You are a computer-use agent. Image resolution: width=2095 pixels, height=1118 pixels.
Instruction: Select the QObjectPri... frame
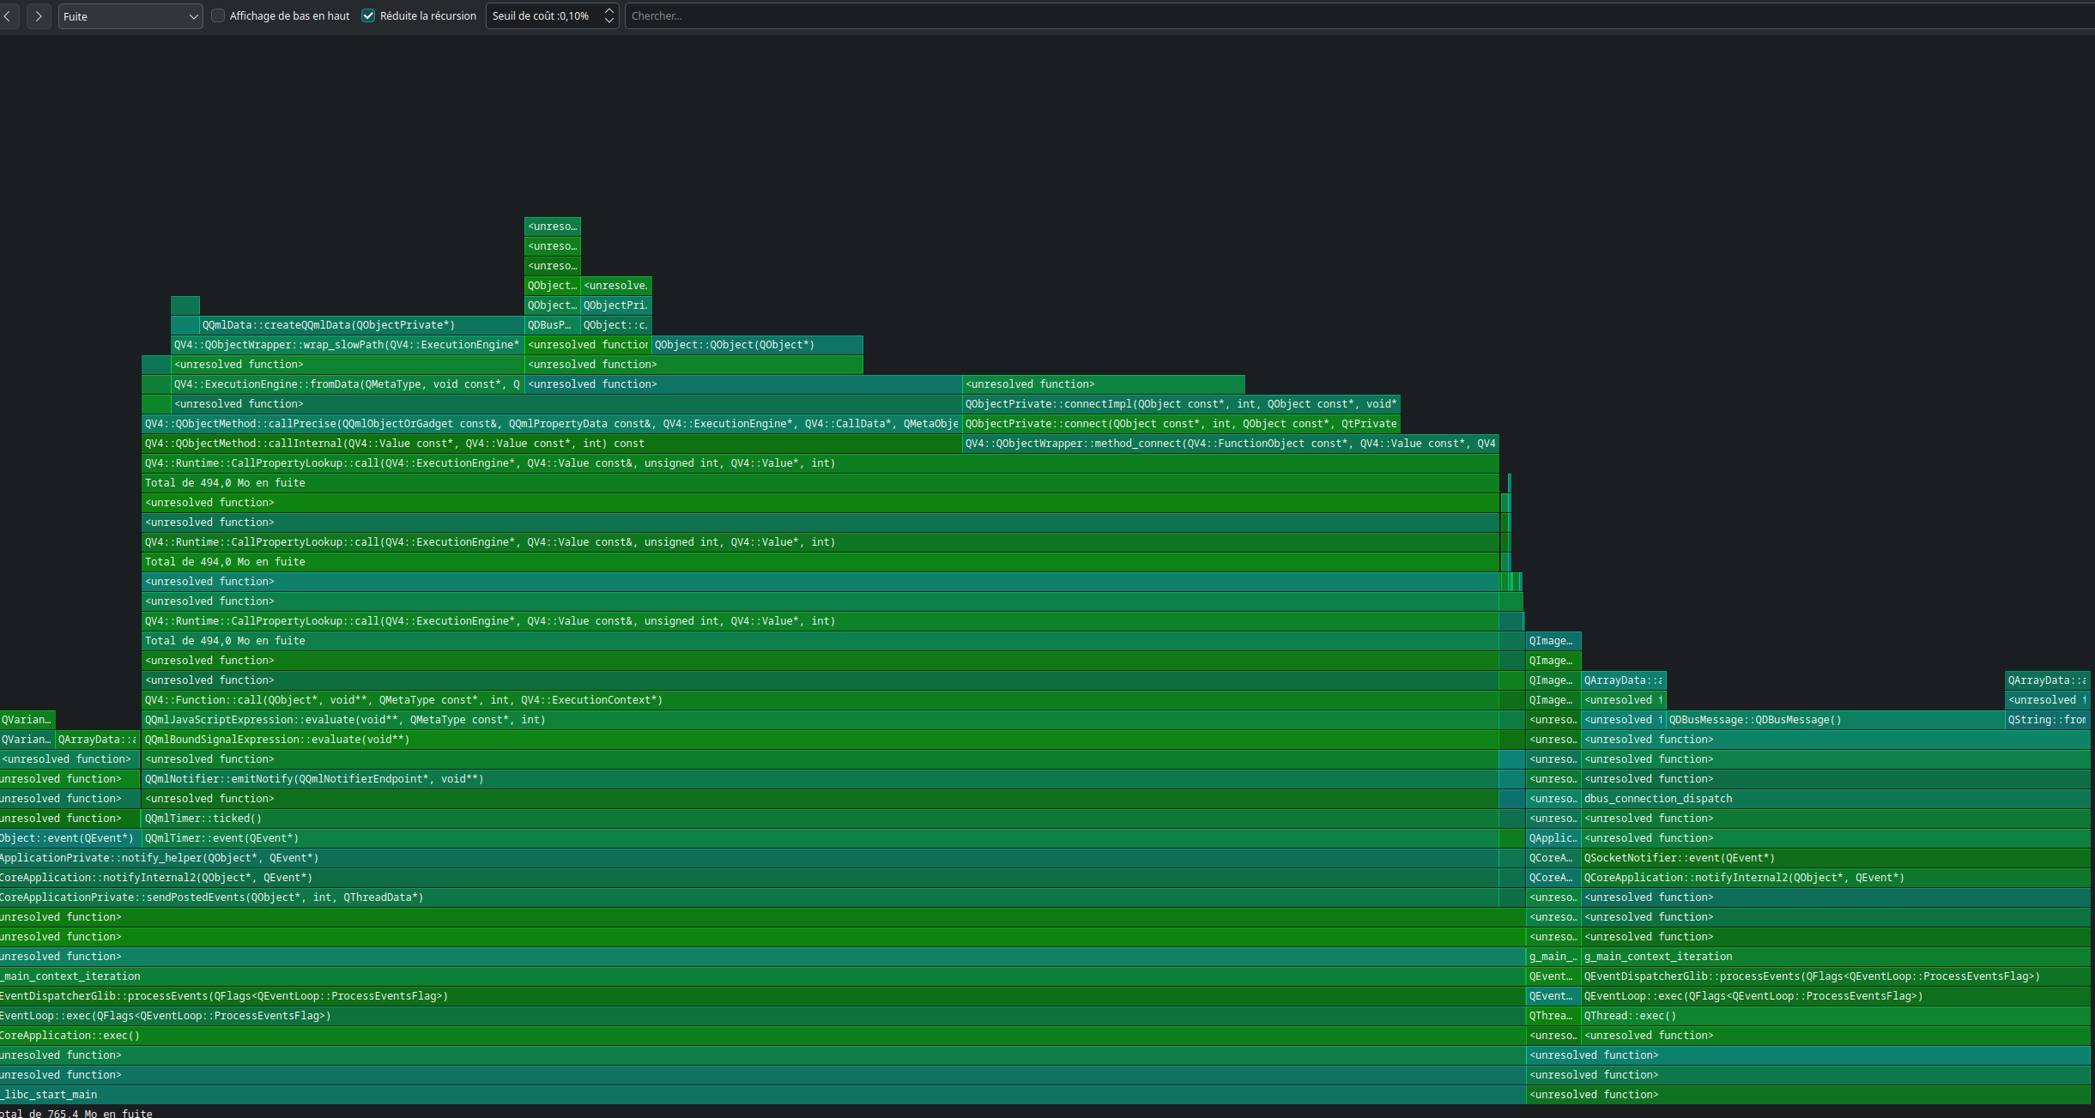click(616, 305)
